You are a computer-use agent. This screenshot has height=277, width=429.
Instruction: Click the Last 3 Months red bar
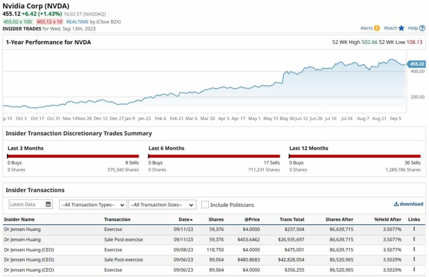pos(73,156)
